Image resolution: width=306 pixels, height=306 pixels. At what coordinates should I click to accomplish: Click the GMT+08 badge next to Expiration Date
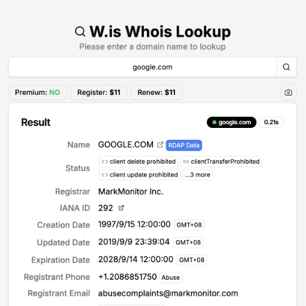click(192, 260)
